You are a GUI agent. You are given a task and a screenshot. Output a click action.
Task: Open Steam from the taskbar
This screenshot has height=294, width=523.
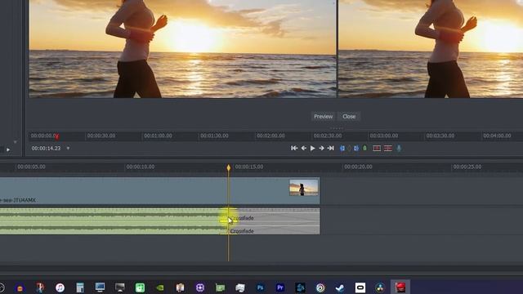click(340, 287)
